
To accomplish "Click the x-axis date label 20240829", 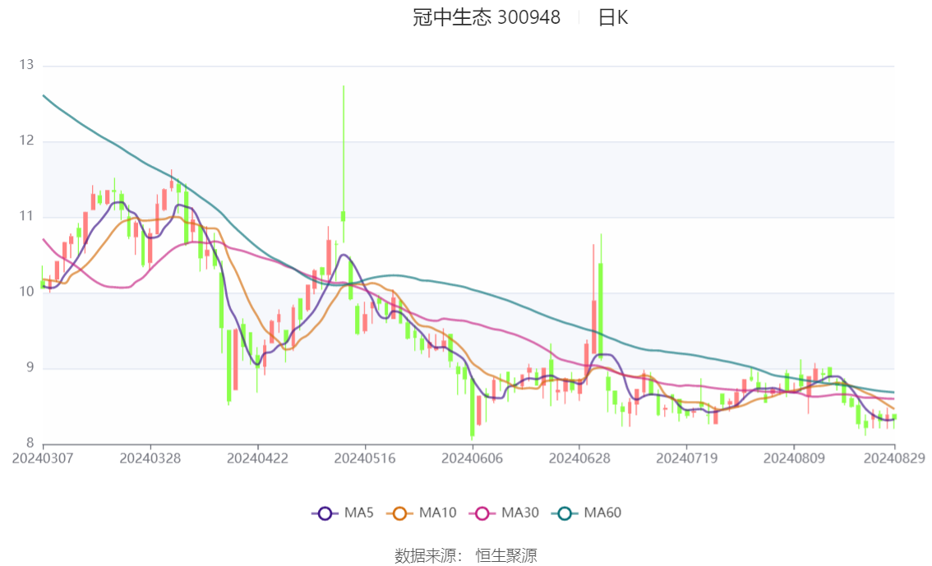I will (x=894, y=458).
